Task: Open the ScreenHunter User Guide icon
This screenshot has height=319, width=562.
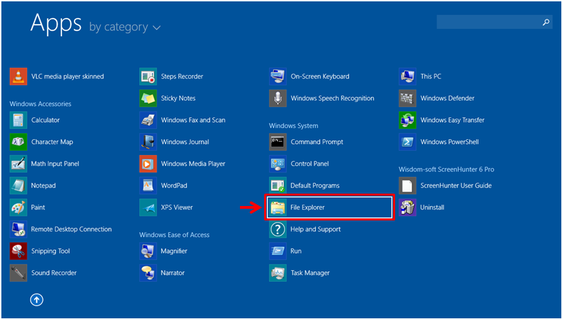Action: coord(408,185)
